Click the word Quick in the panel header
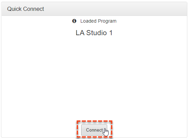Image resolution: width=188 pixels, height=139 pixels. click(14, 9)
